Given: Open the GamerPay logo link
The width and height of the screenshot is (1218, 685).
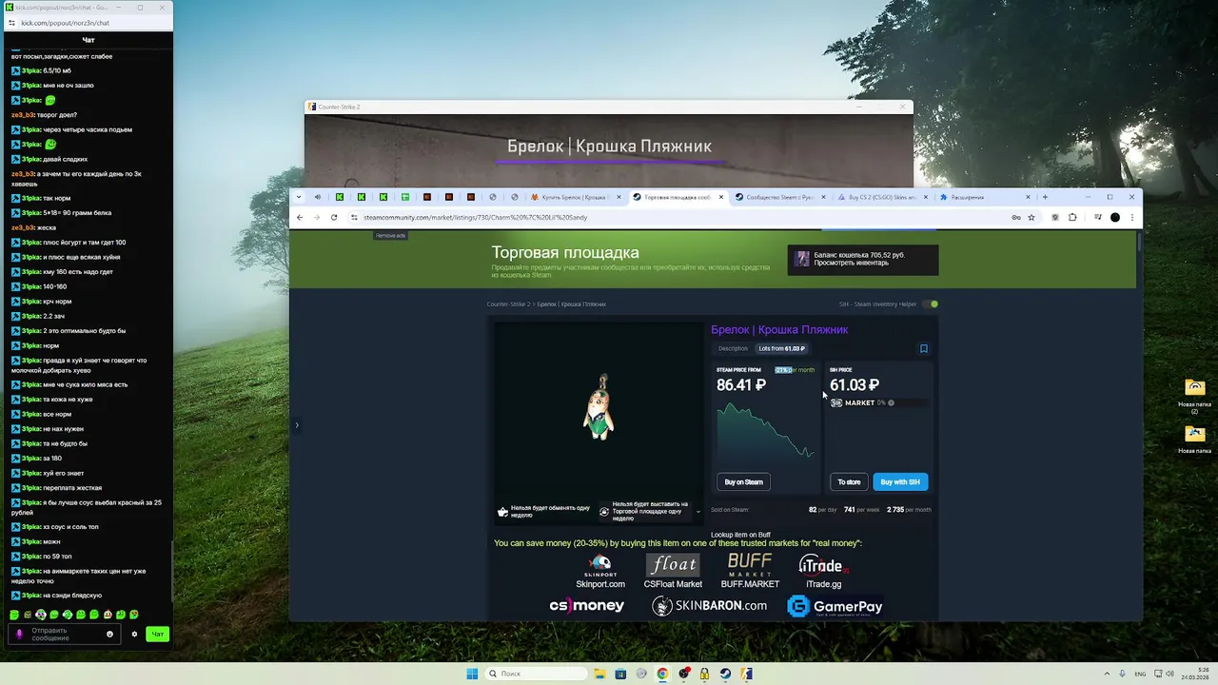Looking at the screenshot, I should click(x=835, y=606).
